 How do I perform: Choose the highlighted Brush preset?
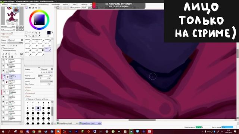click(x=48, y=50)
